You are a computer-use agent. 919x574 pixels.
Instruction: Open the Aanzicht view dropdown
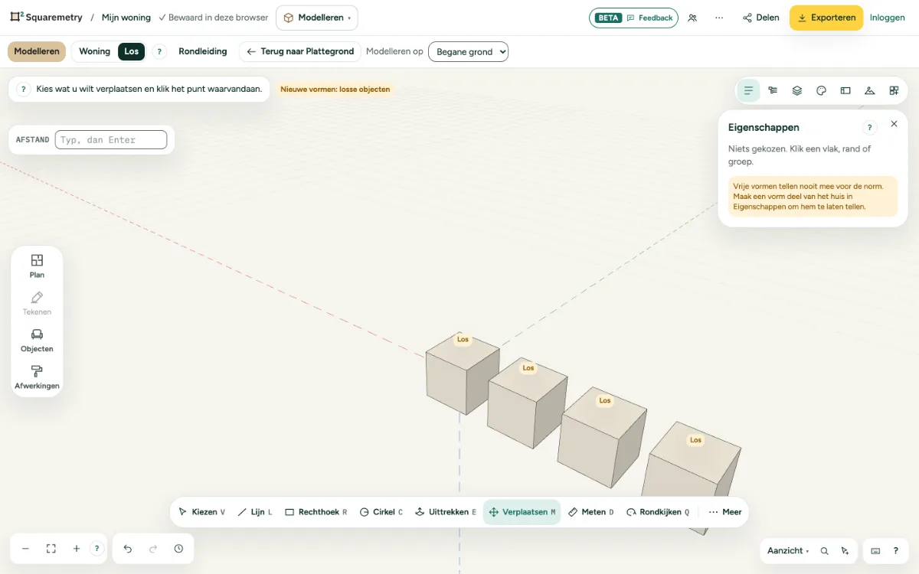(x=788, y=551)
